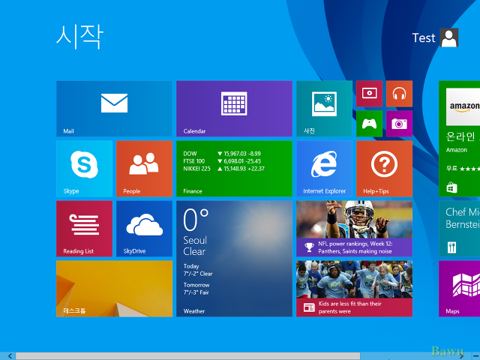Viewport: 480px width, 360px height.
Task: Open the Chef Food & Drink tile
Action: [459, 229]
